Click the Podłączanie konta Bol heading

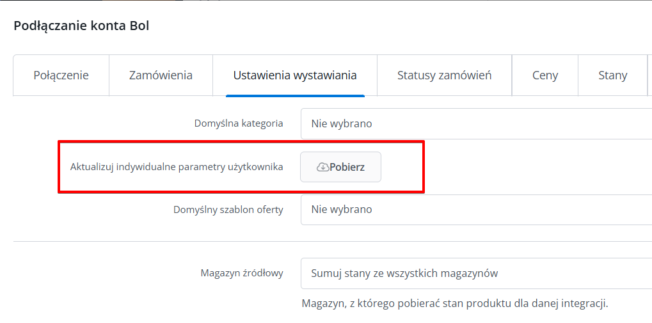coord(81,26)
